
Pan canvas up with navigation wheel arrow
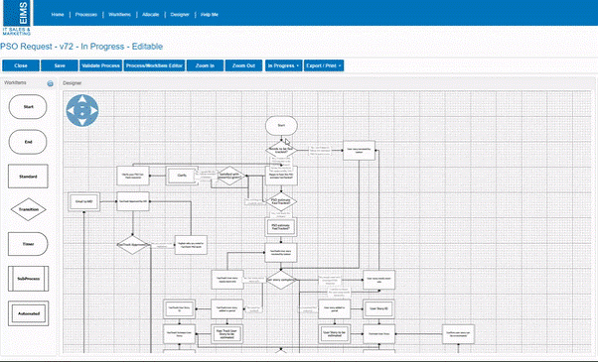[x=82, y=100]
